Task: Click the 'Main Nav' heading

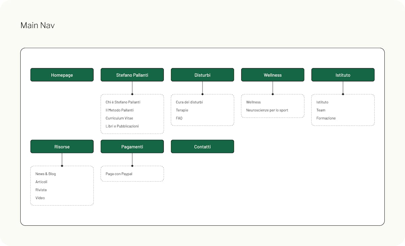Action: pyautogui.click(x=37, y=25)
